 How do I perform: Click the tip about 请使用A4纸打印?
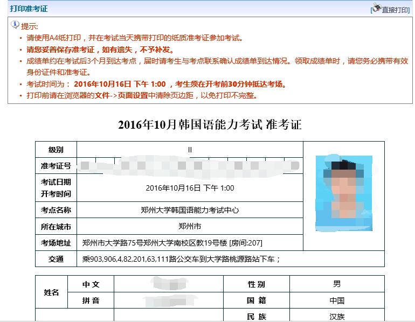tap(135, 38)
